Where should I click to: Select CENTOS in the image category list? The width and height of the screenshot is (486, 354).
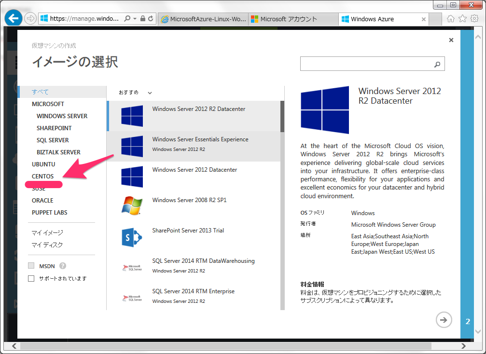pos(43,176)
